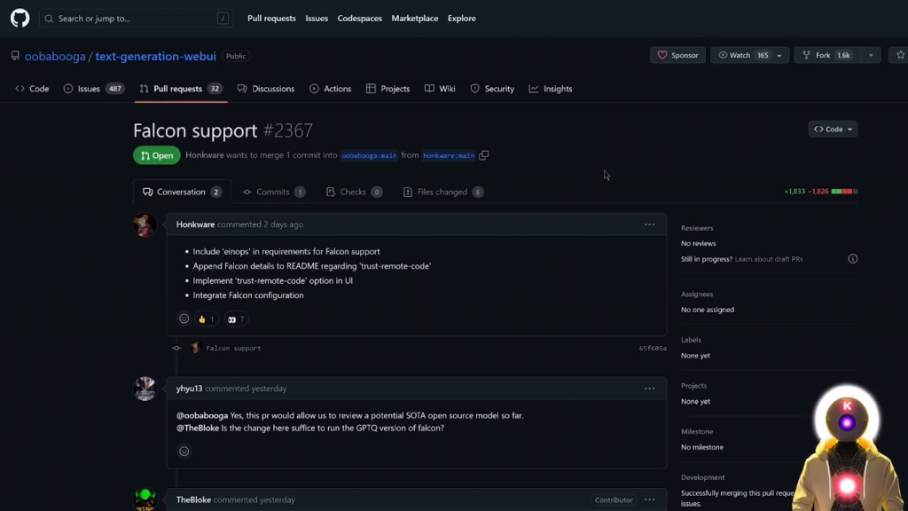Click the repository book icon beside oobabooga

[15, 56]
